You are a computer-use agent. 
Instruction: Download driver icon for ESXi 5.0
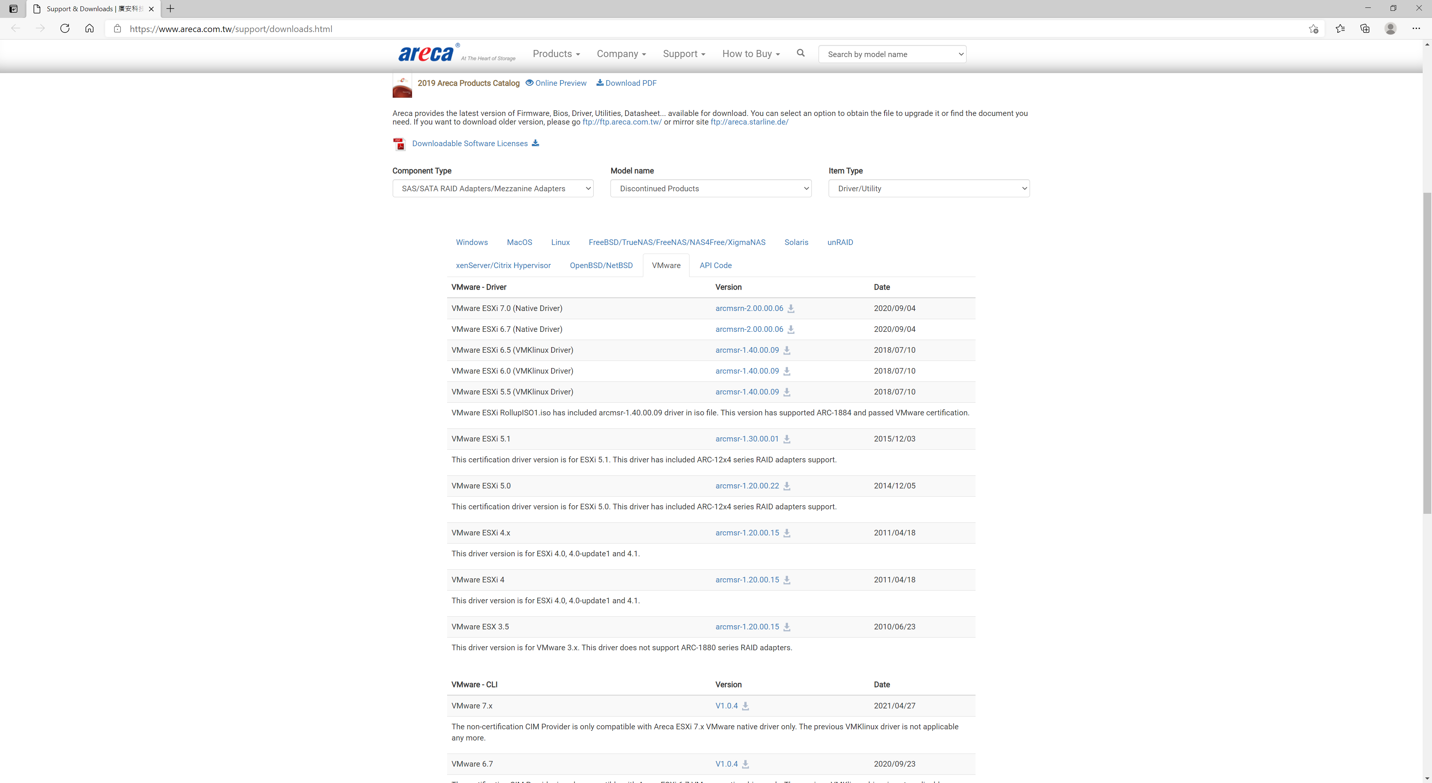tap(786, 486)
